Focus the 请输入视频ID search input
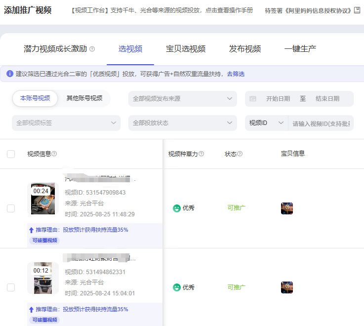 tap(321, 123)
